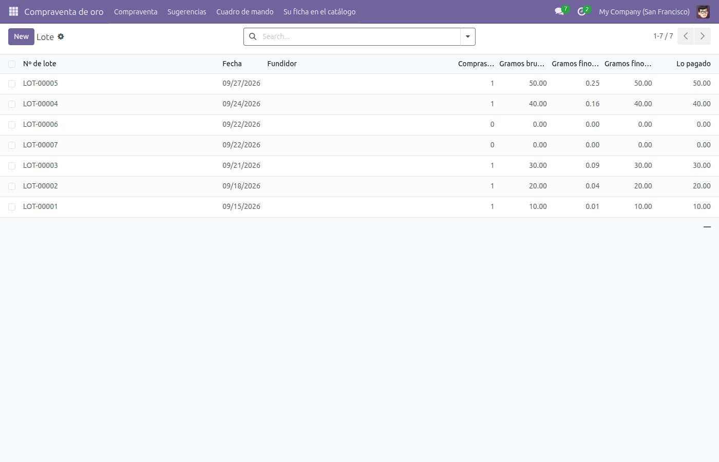This screenshot has height=462, width=719.
Task: Open the Compraventa menu
Action: coord(136,11)
